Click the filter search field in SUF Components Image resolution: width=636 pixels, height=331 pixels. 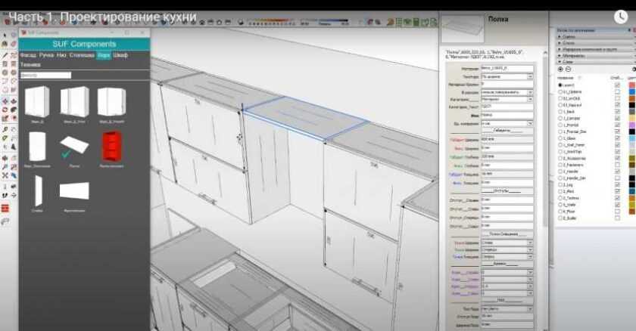pos(45,75)
